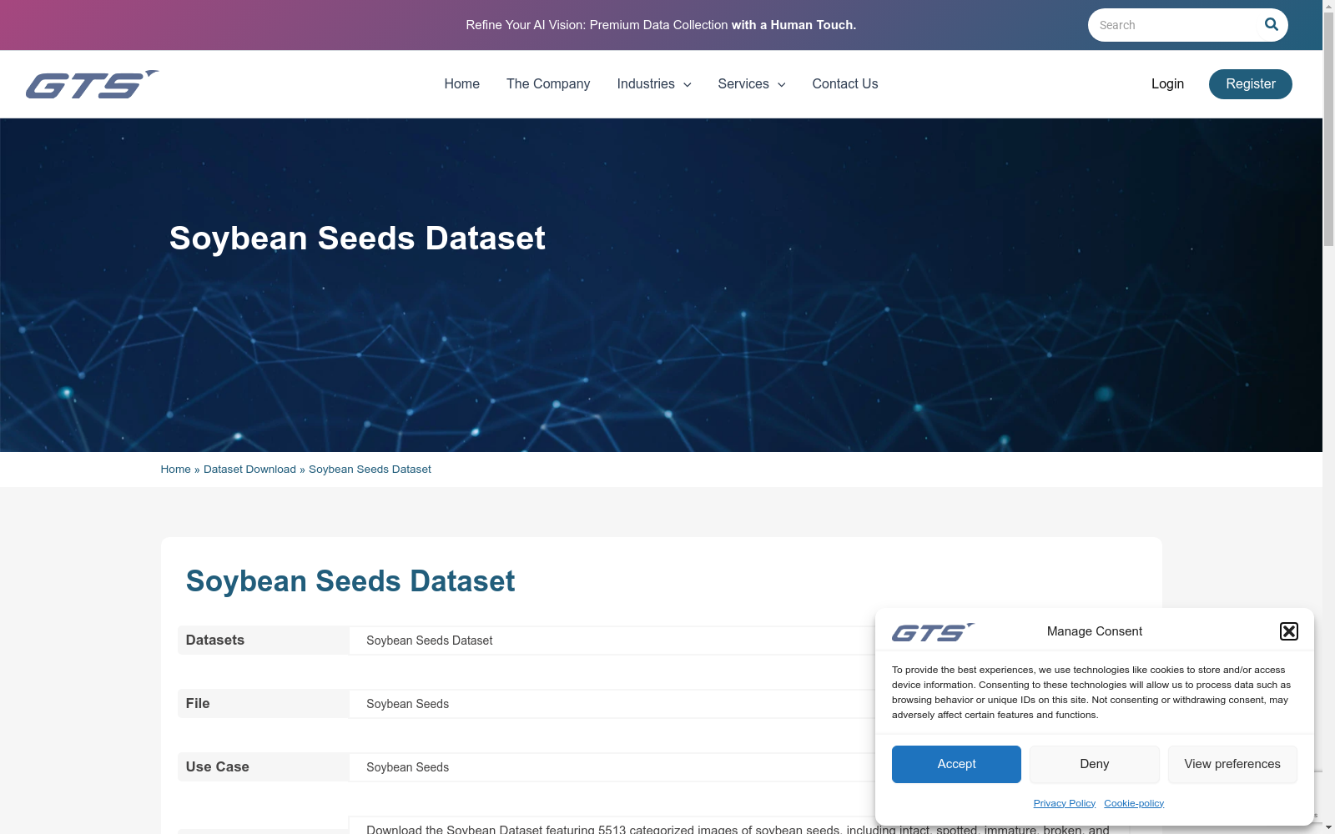Follow the Home breadcrumb link
The image size is (1335, 834).
point(175,470)
